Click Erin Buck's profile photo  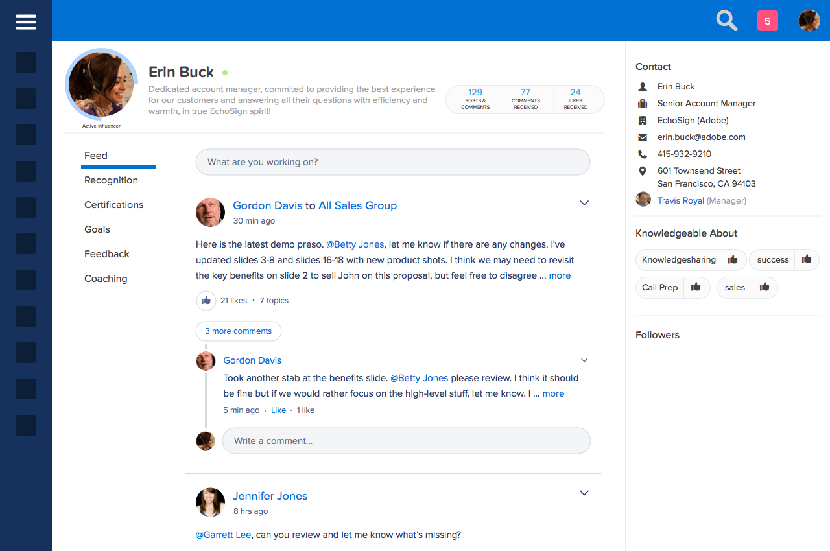[x=101, y=85]
